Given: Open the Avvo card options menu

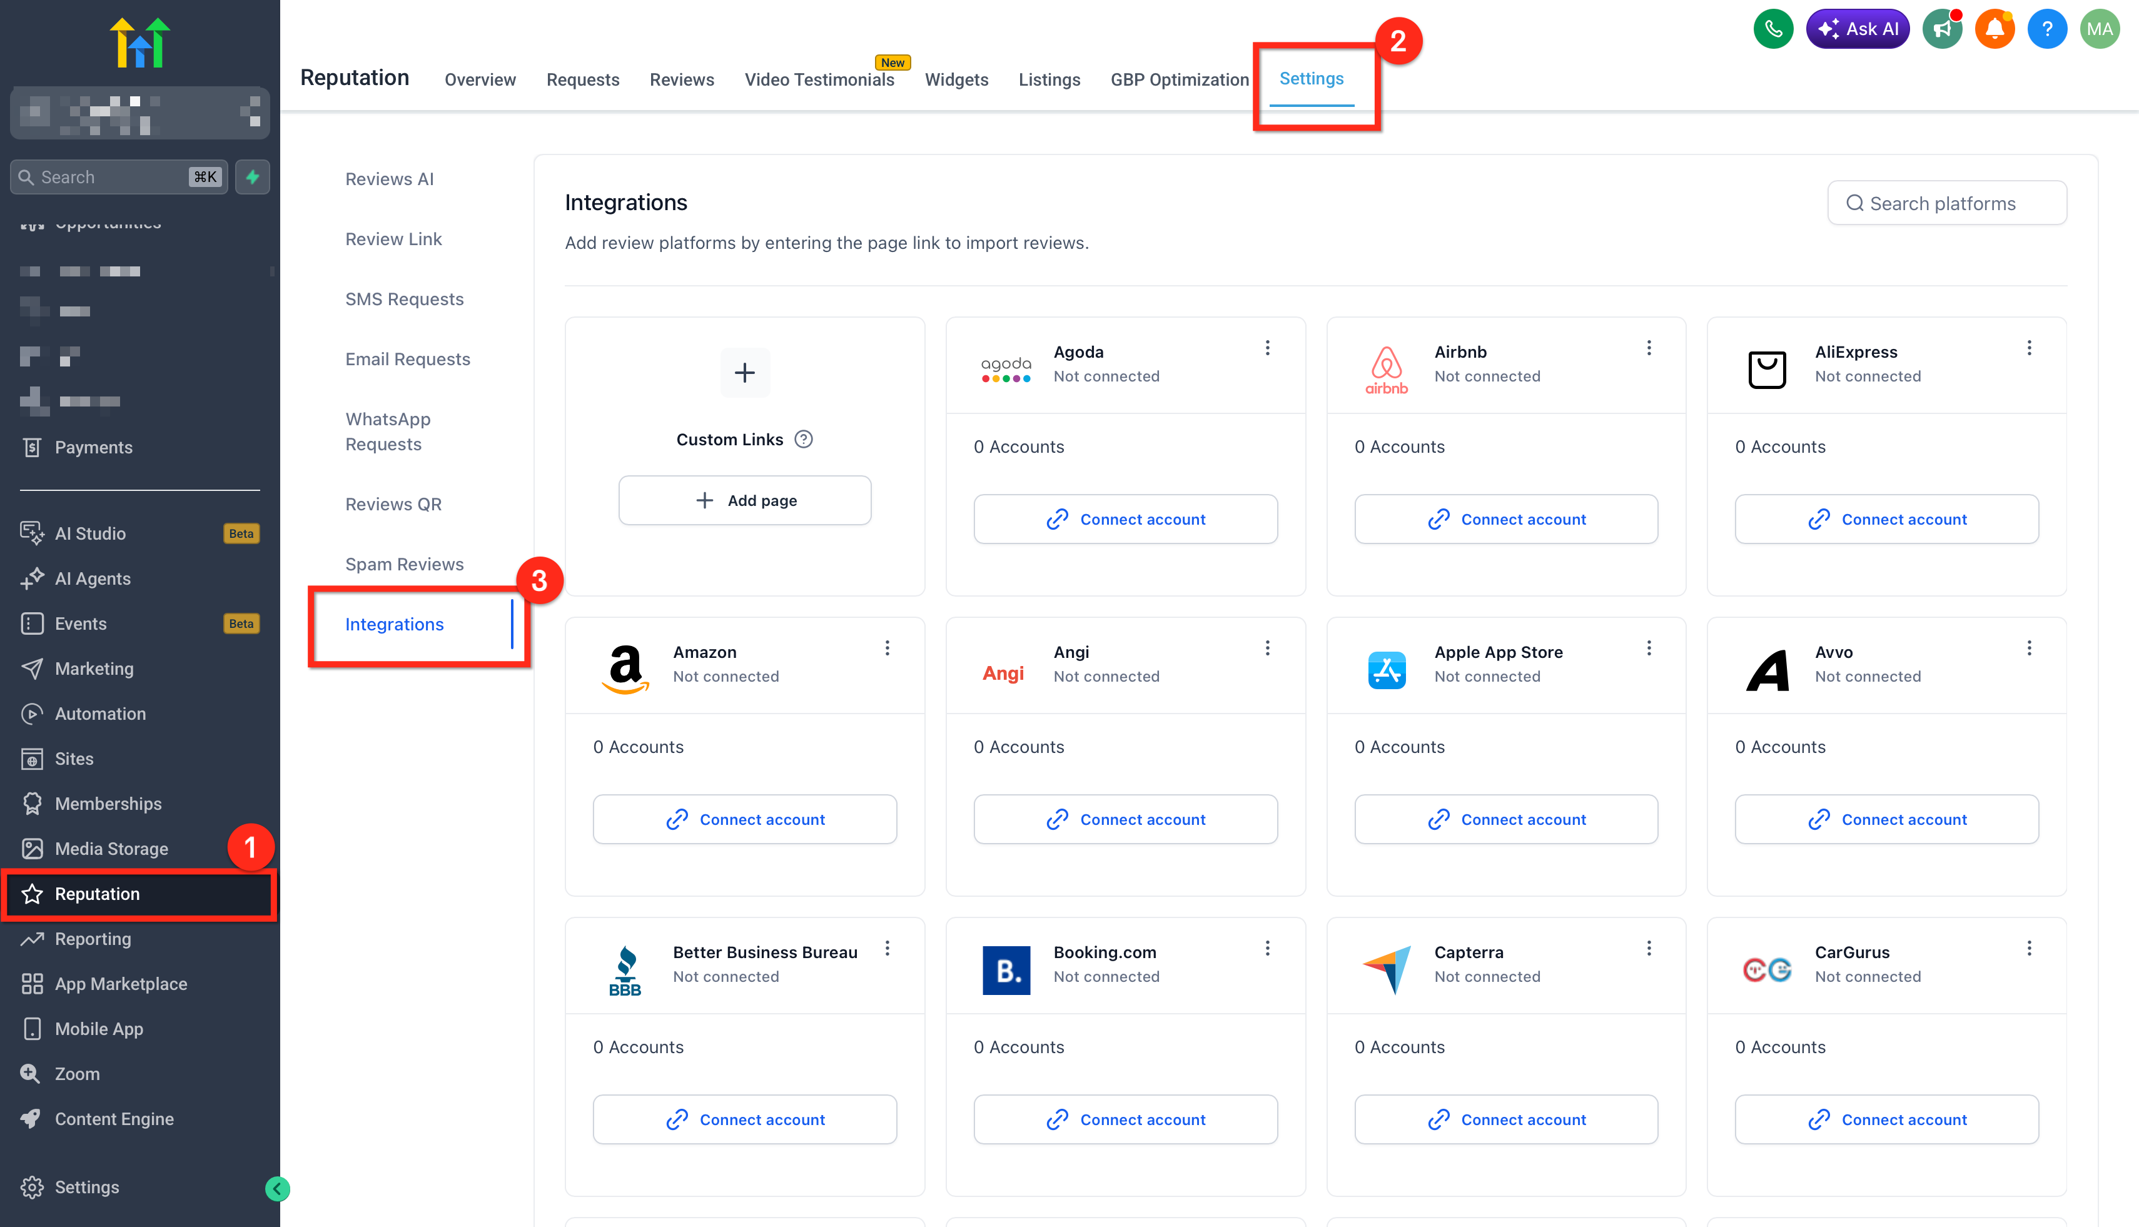Looking at the screenshot, I should 2030,648.
